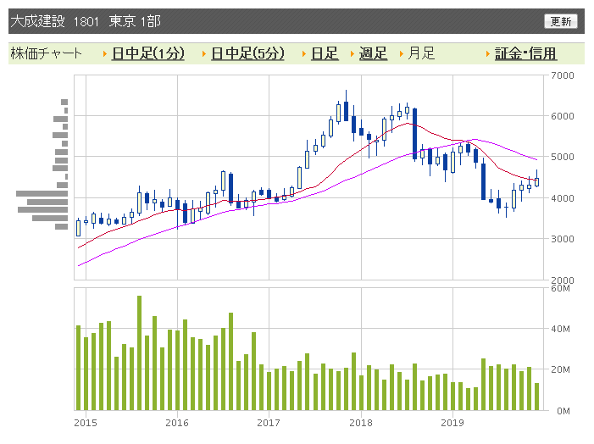Click the 更新 refresh button
Screen dimensions: 594x444
coord(561,21)
